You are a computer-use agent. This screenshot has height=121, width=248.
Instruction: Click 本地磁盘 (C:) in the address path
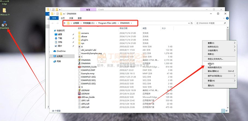89,23
